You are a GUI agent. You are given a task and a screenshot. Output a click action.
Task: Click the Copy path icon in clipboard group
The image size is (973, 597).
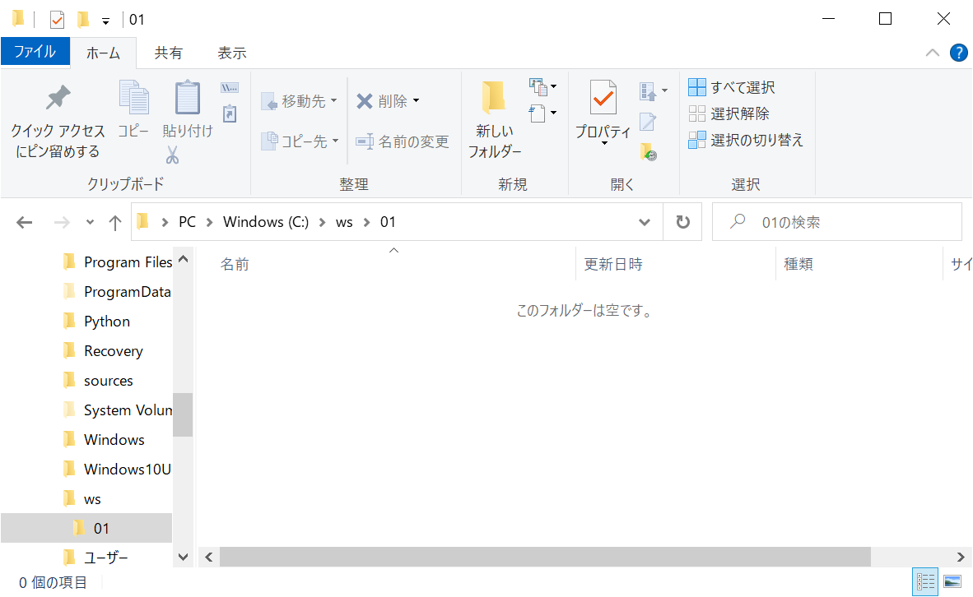230,88
